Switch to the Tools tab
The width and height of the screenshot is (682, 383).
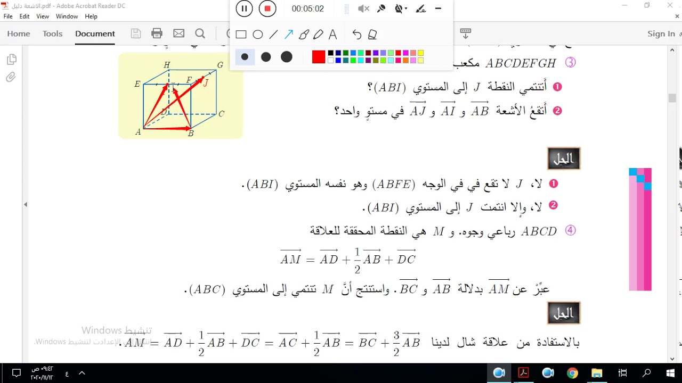[53, 34]
